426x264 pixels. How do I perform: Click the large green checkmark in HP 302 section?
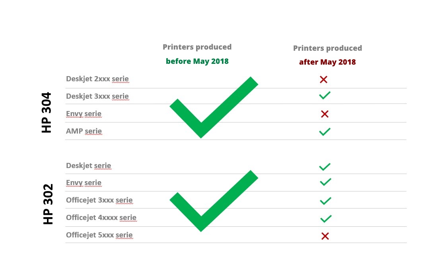tap(214, 201)
